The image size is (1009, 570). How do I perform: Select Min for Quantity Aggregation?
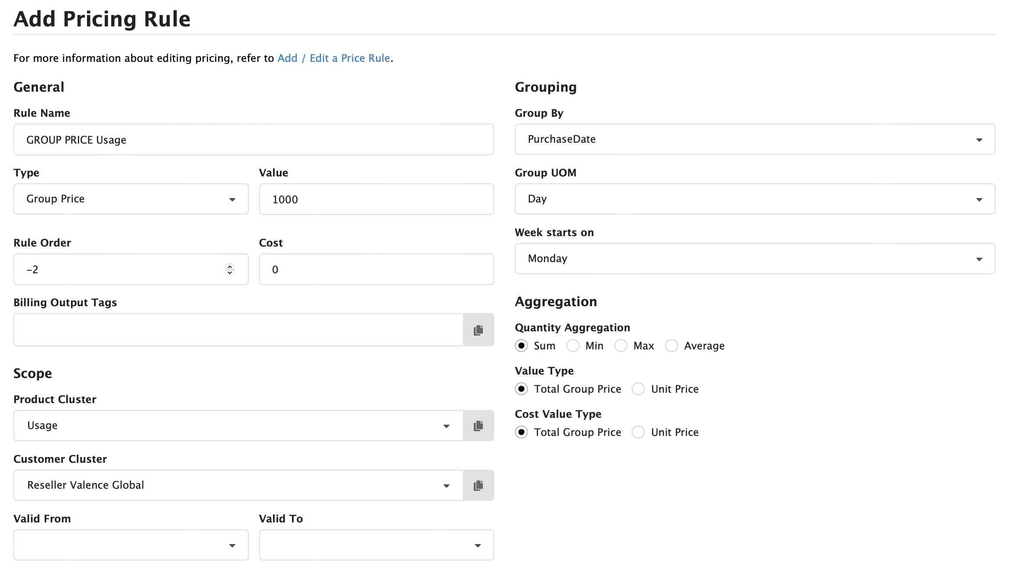(573, 346)
